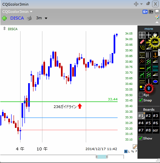Screen dimensions: 160x163
Task: Enable the Rpt checkbox
Action: (x=141, y=95)
